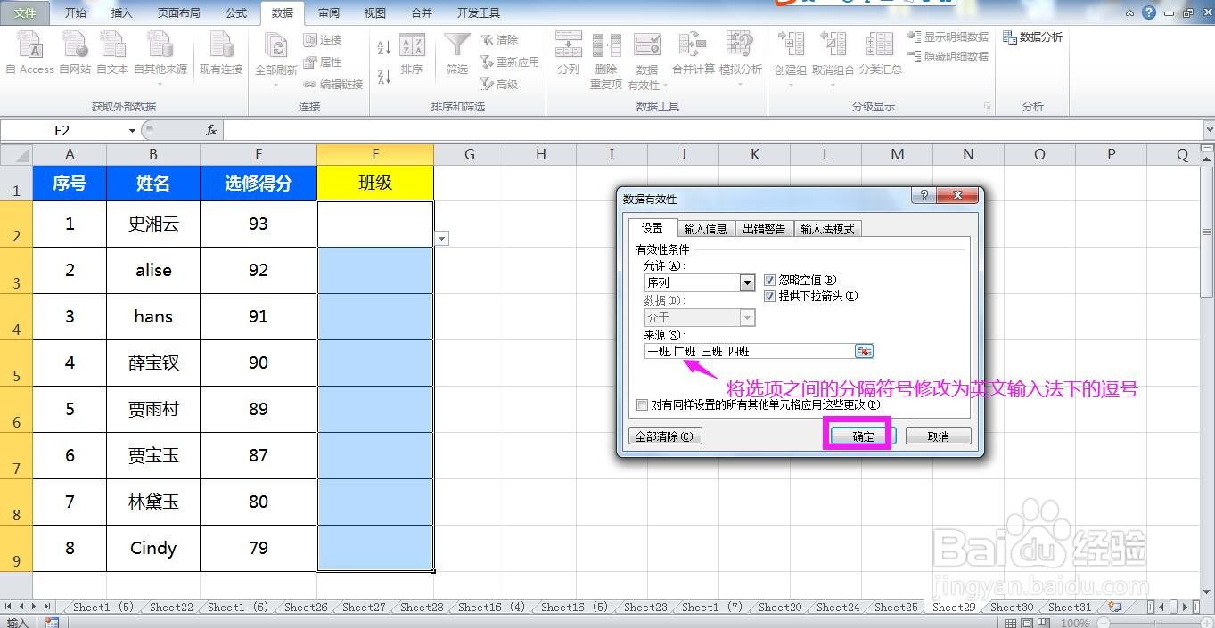This screenshot has width=1215, height=628.
Task: Switch to the 插入 ribbon tab
Action: (x=121, y=13)
